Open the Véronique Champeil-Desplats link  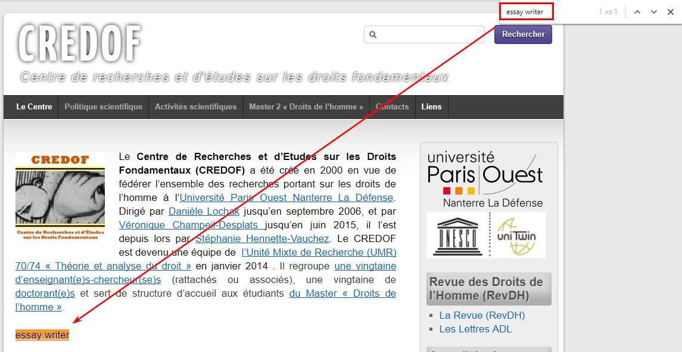(191, 225)
